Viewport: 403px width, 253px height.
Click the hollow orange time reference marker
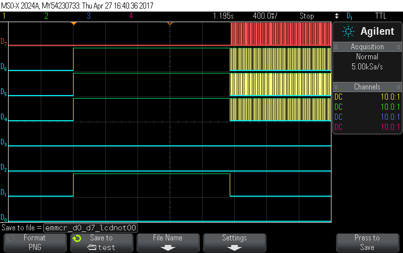tap(170, 24)
